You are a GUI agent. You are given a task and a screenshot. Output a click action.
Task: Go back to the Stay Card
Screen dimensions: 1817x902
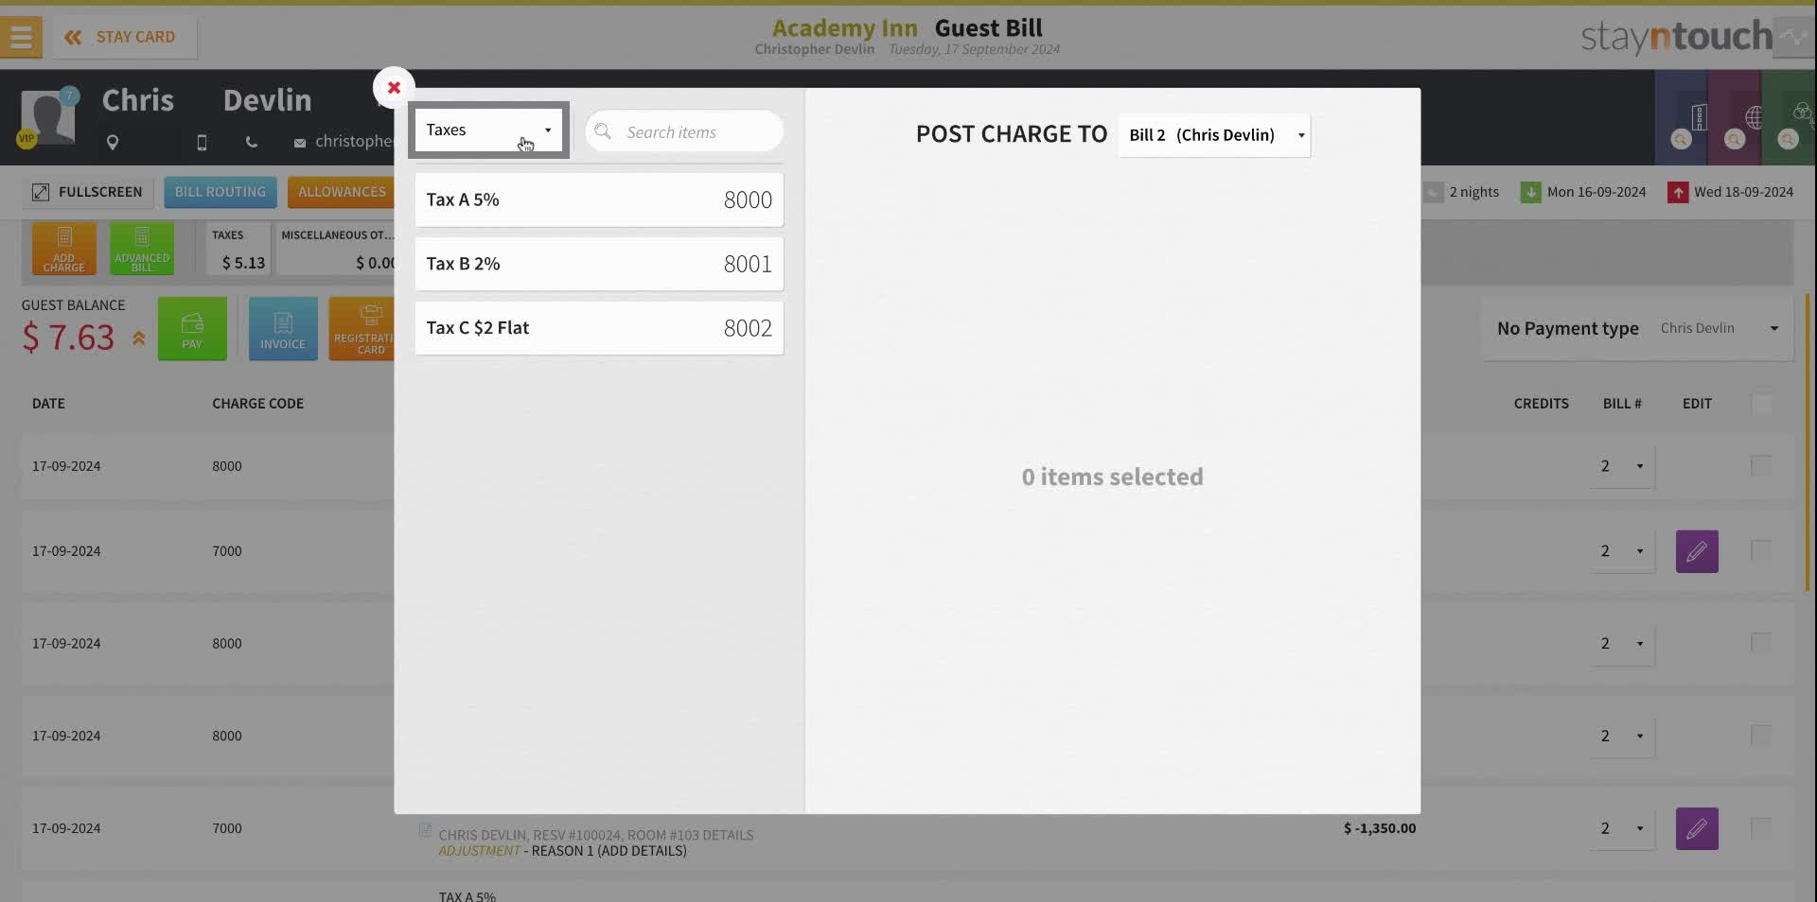124,37
